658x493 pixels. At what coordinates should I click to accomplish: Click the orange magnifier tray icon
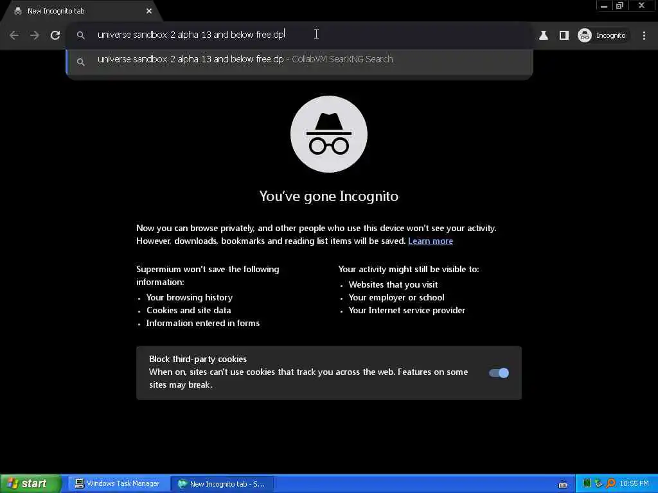point(610,483)
